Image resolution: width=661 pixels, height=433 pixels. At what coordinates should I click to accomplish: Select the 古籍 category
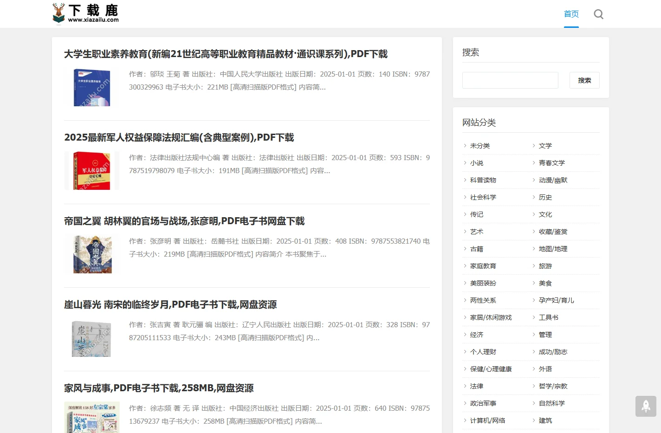coord(477,249)
